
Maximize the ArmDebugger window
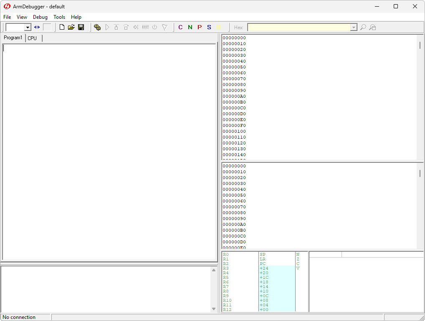pos(396,6)
